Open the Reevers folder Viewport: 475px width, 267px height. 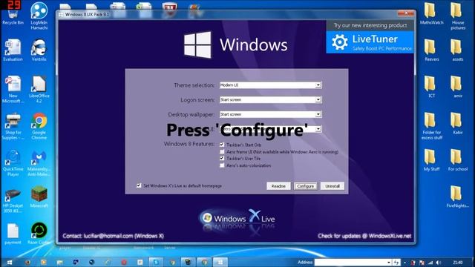point(431,50)
